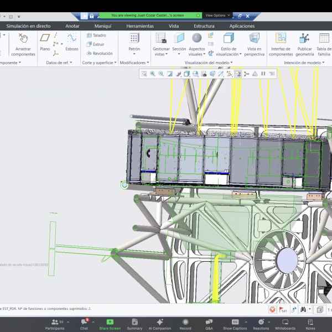
Task: Open the Aplicaciones ribbon tab
Action: coord(242,26)
